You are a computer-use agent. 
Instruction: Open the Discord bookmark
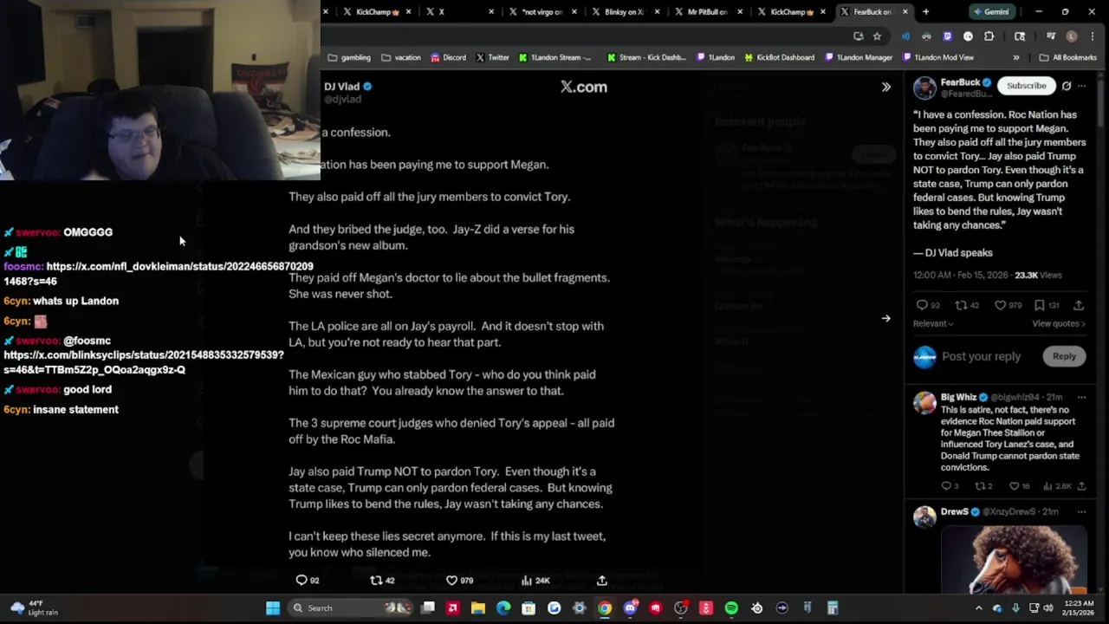pos(448,57)
